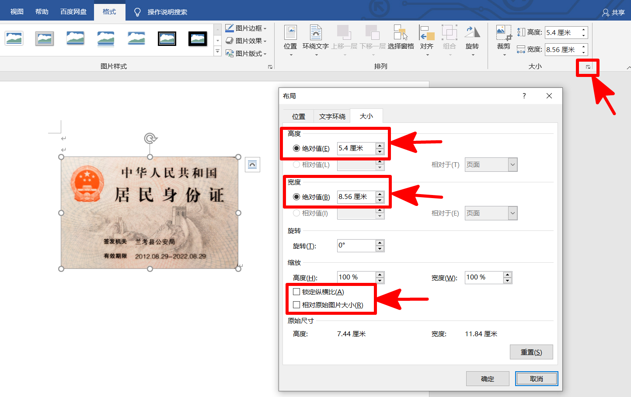This screenshot has height=397, width=631.
Task: Switch to the 文字环绕 tab
Action: (x=332, y=116)
